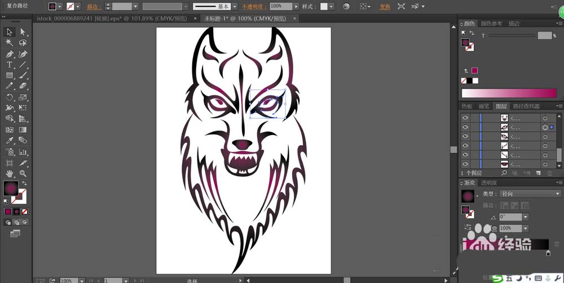Click the locate object magnifier in Layers panel

click(504, 173)
